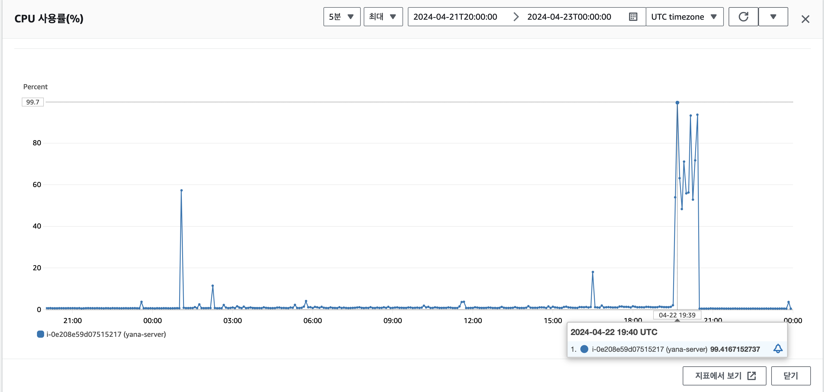This screenshot has height=392, width=824.
Task: Open the 최대 statistic dropdown
Action: (x=383, y=17)
